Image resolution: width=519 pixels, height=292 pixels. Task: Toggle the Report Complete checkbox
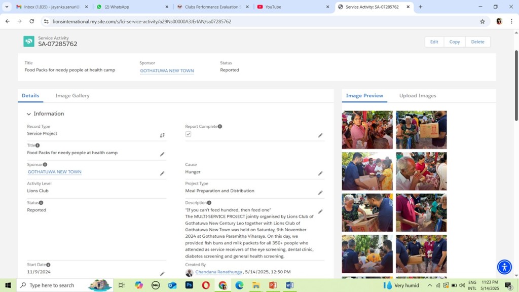point(189,134)
